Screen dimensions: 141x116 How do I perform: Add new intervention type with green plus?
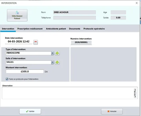click(x=57, y=53)
